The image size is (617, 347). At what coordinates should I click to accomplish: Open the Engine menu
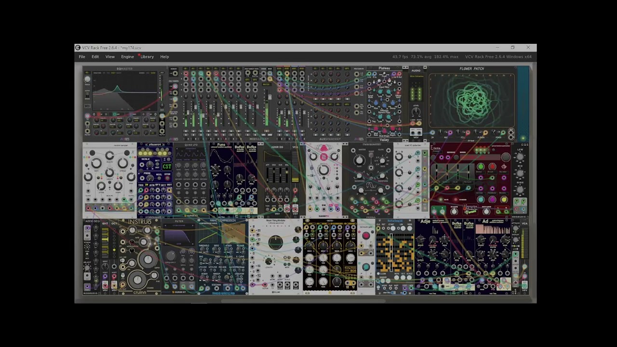(x=127, y=57)
